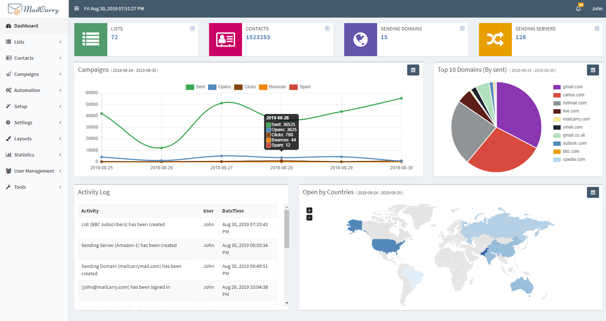Click the purple Sending Domains globe icon
The image size is (606, 321).
tap(360, 40)
